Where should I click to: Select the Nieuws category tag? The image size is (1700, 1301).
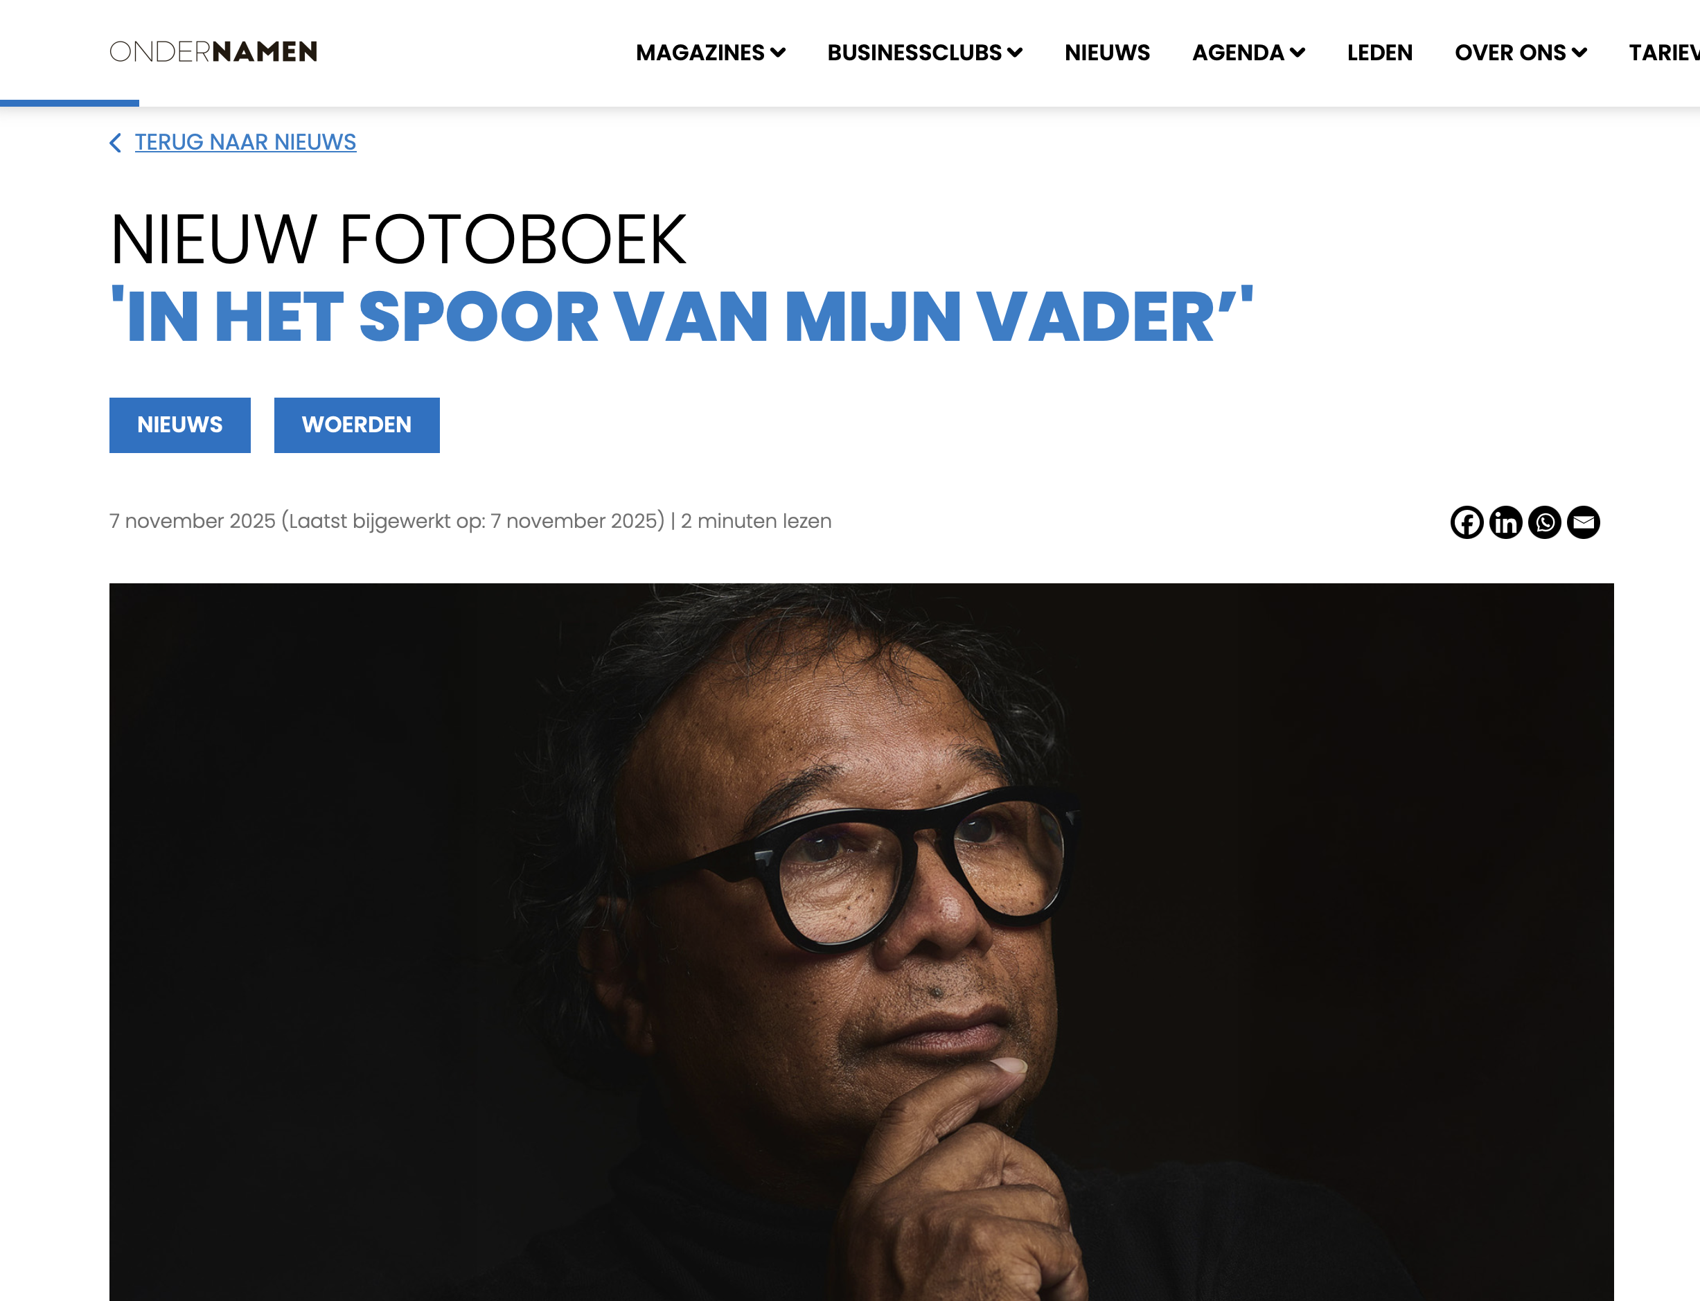pos(179,425)
